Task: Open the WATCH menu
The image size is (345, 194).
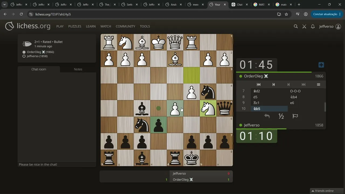Action: click(106, 26)
